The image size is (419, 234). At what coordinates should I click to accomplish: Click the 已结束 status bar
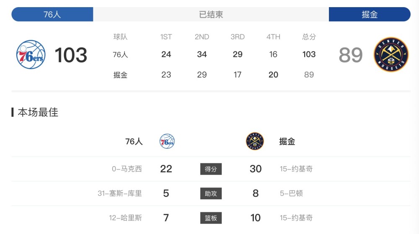(x=211, y=14)
